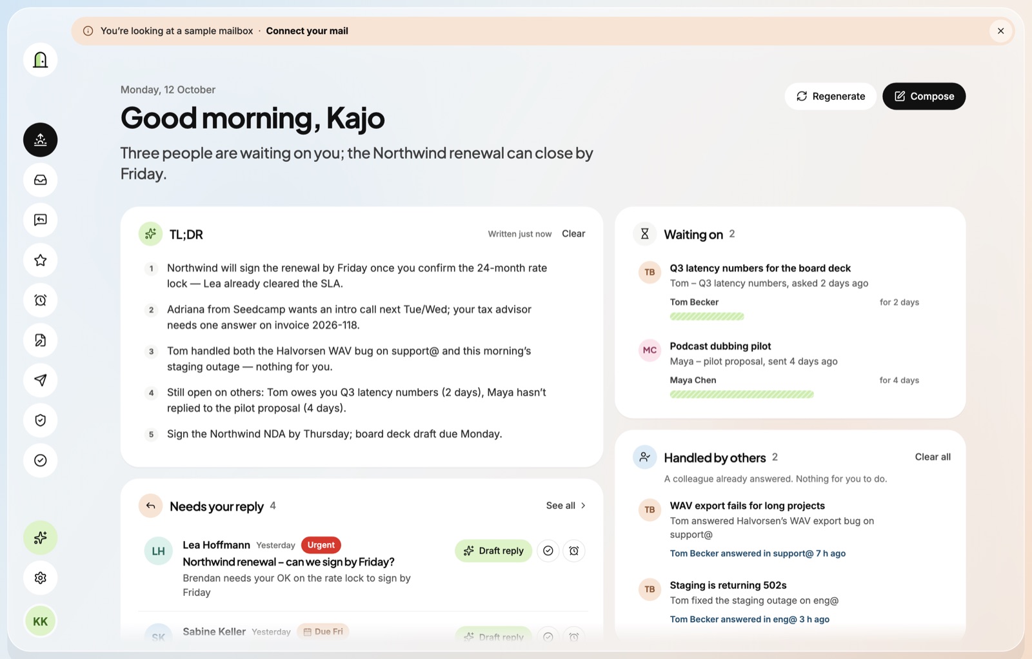Screen dimensions: 1032x659
Task: Open Staging is returning 502s item
Action: [x=728, y=585]
